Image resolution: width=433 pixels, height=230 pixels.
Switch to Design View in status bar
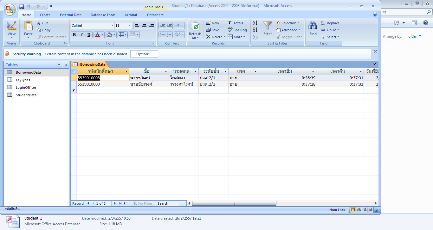pos(370,210)
